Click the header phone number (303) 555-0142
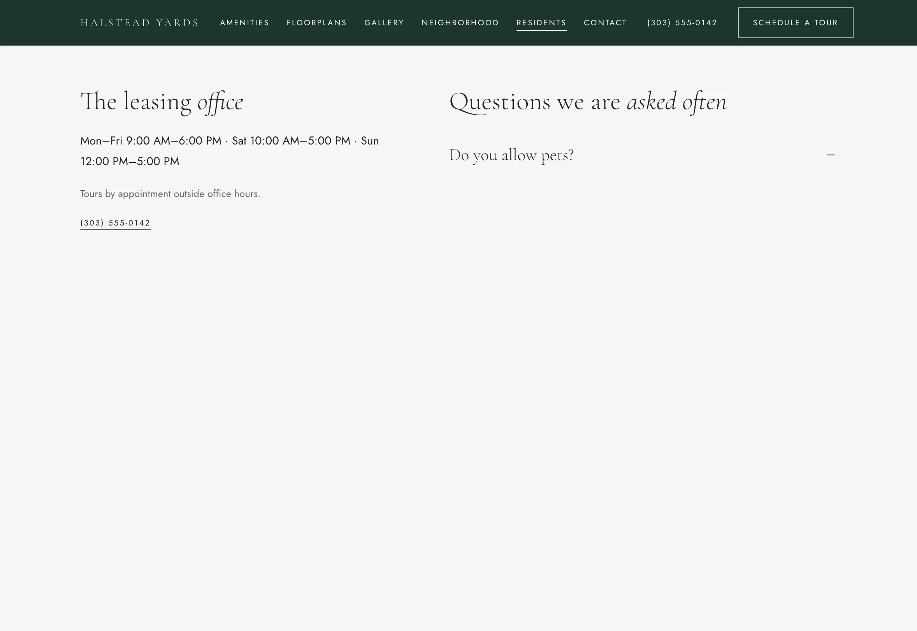 pyautogui.click(x=682, y=23)
